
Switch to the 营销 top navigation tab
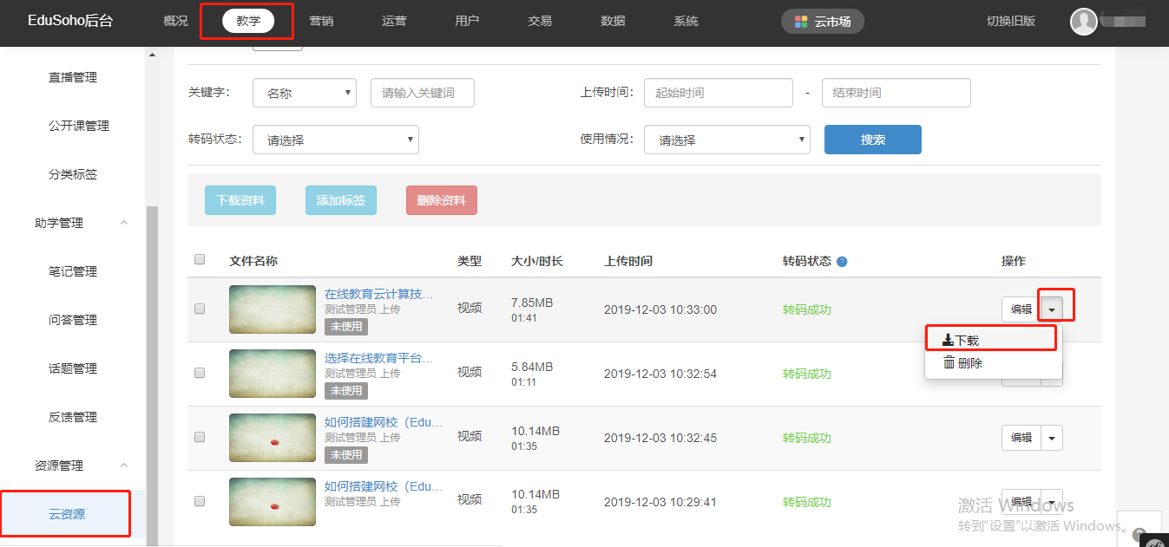[x=321, y=21]
